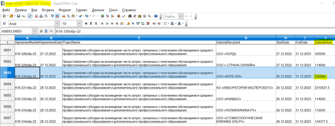Toggle AutoSpellcheck icon

point(57,16)
